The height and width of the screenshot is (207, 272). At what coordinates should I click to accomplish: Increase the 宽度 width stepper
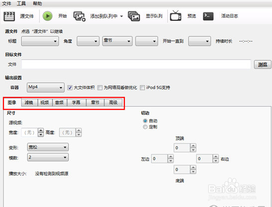pyautogui.click(x=41, y=130)
